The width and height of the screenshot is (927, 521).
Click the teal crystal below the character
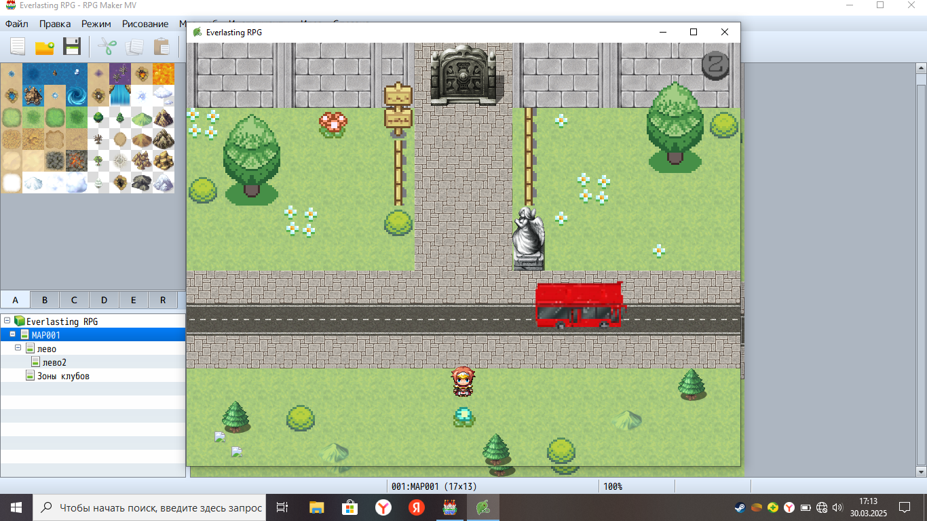click(463, 416)
